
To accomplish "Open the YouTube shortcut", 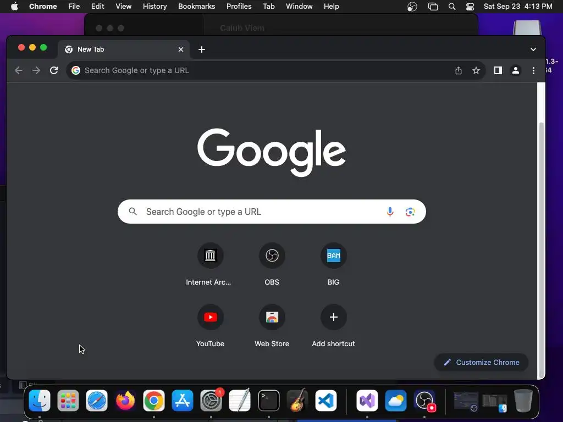I will click(210, 326).
